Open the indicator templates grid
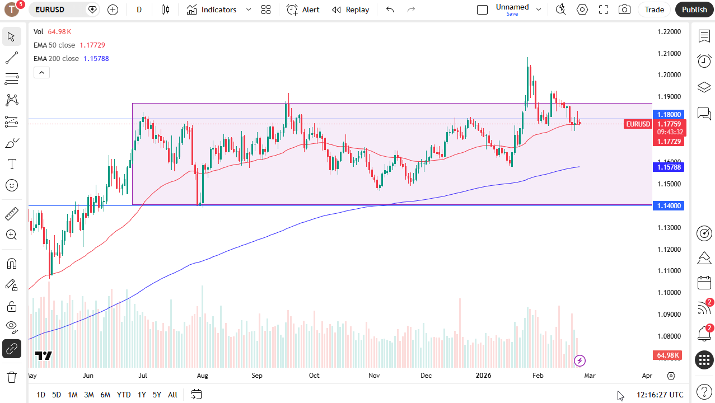This screenshot has height=403, width=715. [x=266, y=10]
